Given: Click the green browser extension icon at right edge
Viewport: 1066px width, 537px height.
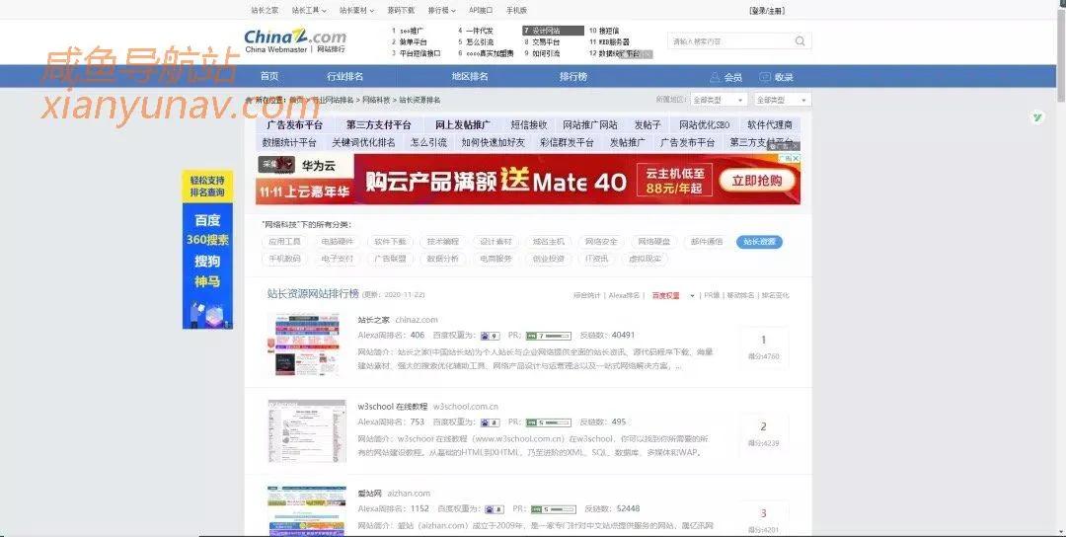Looking at the screenshot, I should point(1037,117).
